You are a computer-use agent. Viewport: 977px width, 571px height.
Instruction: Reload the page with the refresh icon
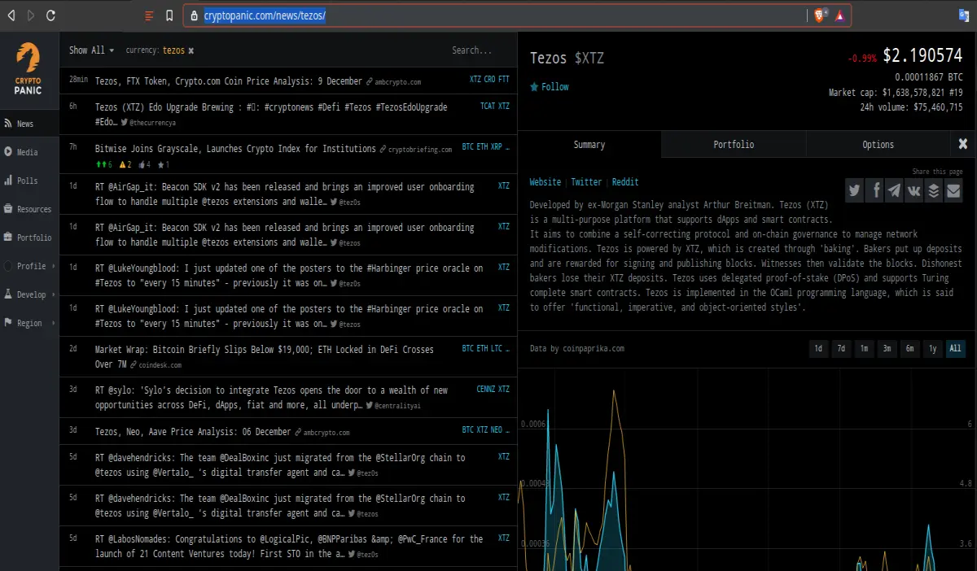tap(51, 15)
